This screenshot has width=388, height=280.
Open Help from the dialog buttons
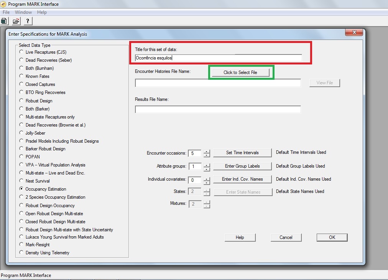pos(240,237)
